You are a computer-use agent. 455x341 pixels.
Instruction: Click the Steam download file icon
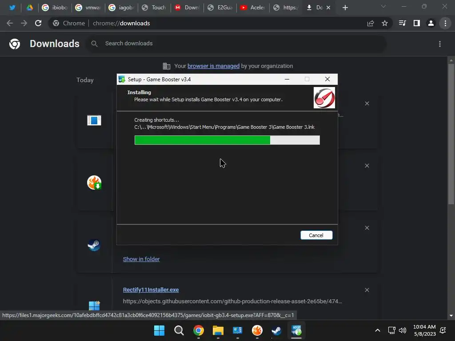tap(94, 245)
